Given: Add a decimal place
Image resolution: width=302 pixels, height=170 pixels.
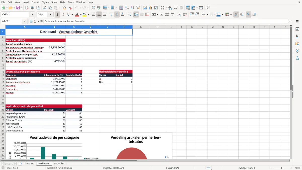Looking at the screenshot, I should [179, 15].
